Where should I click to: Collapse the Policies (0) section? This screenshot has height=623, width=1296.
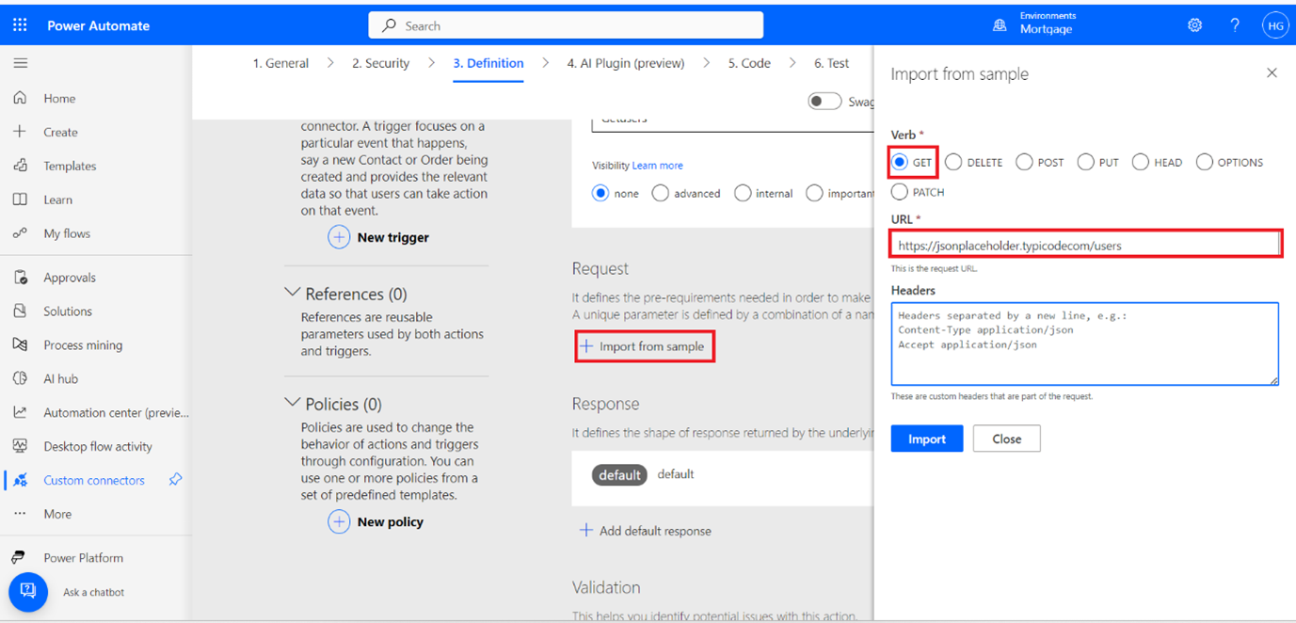click(x=292, y=404)
